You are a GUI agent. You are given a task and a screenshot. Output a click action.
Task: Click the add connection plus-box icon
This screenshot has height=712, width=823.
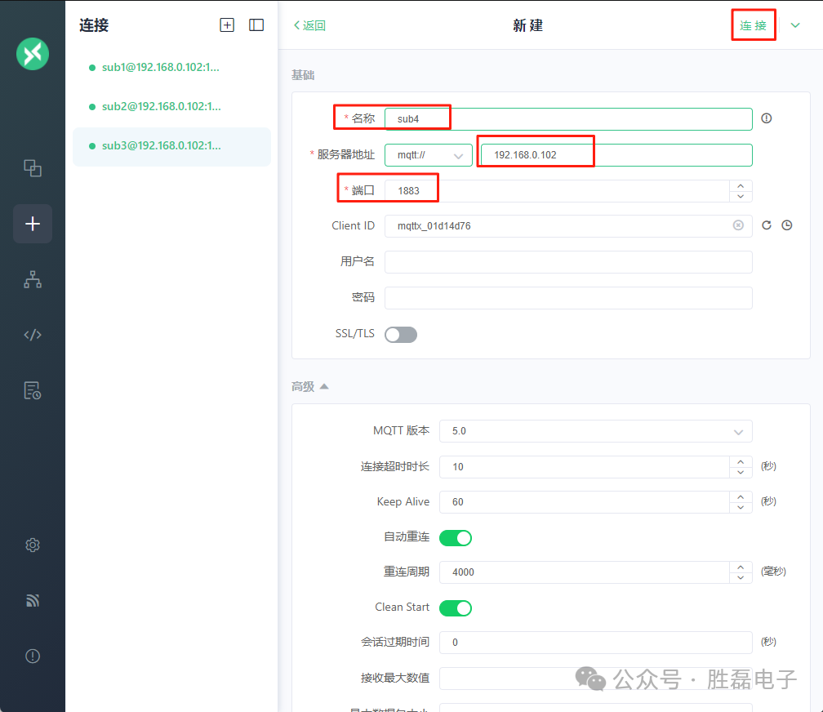pos(227,24)
